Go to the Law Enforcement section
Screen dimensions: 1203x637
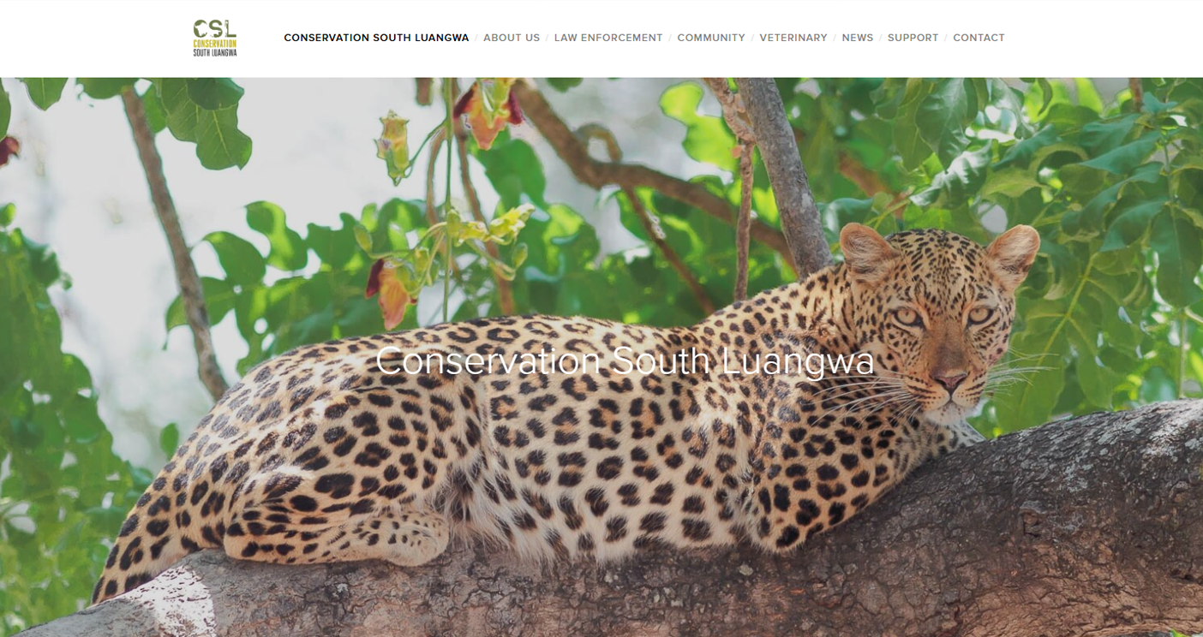[608, 38]
